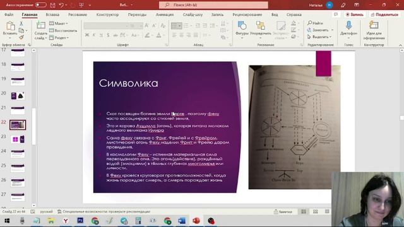Select slide 26 thumbnail
This screenshot has height=227, width=404.
pos(18,182)
